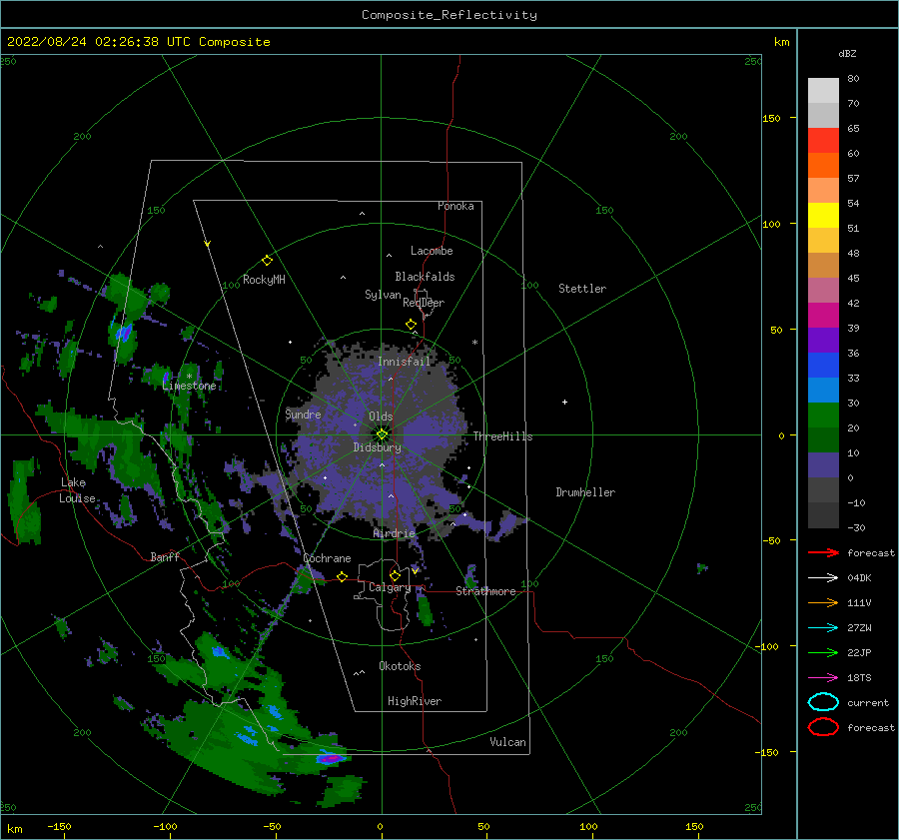Click the blue echo cell northwest of Limestone
The width and height of the screenshot is (899, 840).
click(x=124, y=333)
